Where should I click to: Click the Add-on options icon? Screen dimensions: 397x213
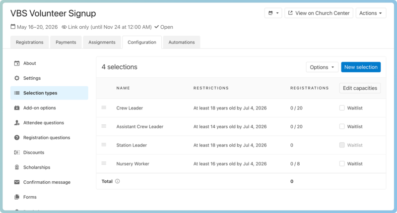pyautogui.click(x=17, y=108)
